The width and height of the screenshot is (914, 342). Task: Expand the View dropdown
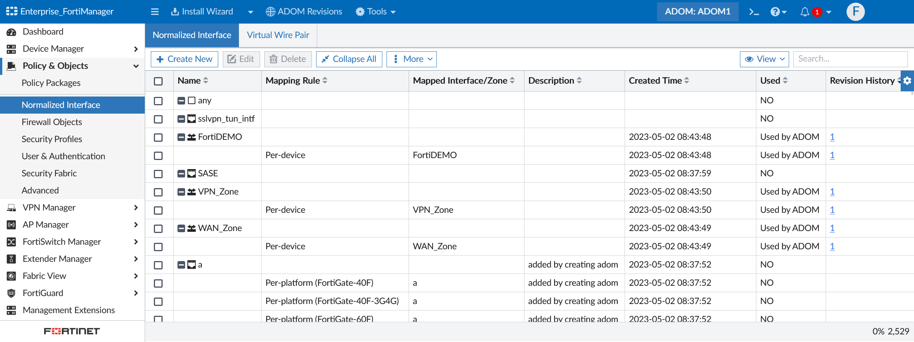pyautogui.click(x=764, y=59)
